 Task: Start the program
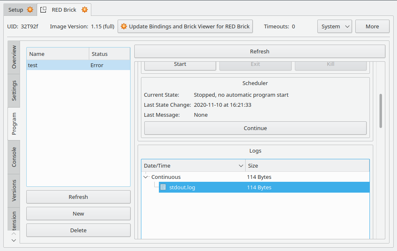[180, 65]
